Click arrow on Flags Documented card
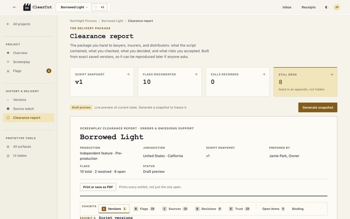The height and width of the screenshot is (219, 350). 196,74
